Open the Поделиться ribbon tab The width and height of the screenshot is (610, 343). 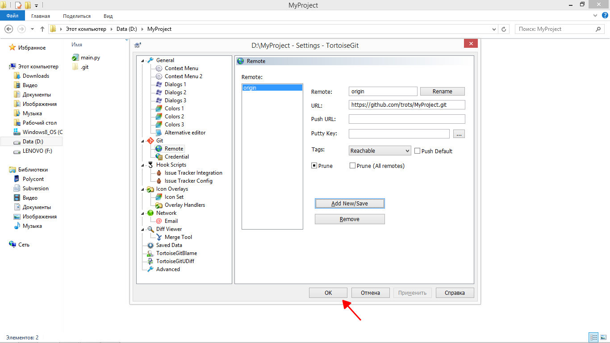(x=77, y=16)
